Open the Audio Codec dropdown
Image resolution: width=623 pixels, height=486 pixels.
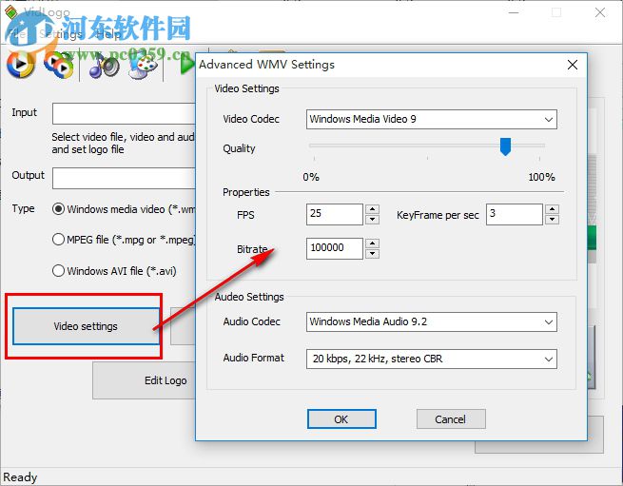click(x=432, y=321)
